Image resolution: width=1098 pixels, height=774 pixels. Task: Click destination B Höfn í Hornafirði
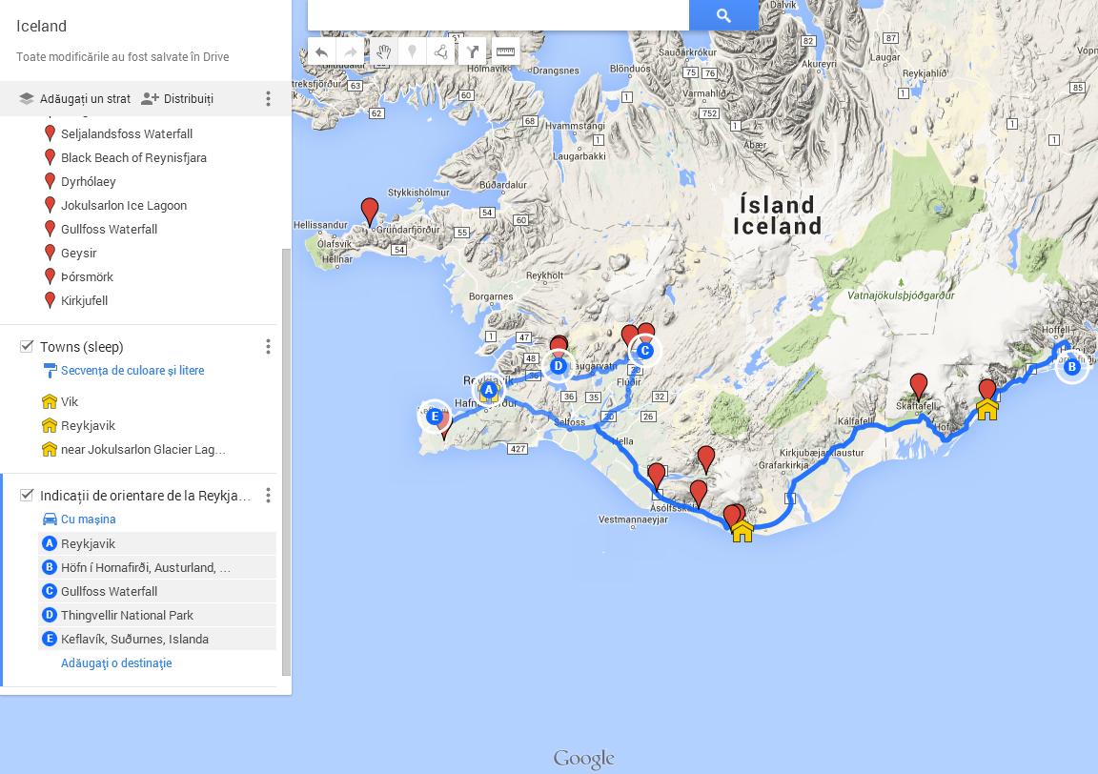[x=157, y=567]
